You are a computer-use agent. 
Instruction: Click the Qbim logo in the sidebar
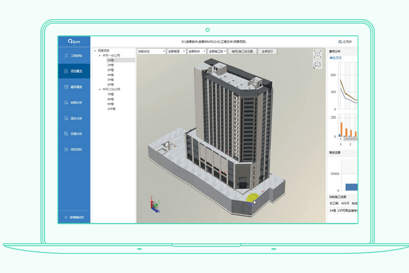click(x=74, y=41)
